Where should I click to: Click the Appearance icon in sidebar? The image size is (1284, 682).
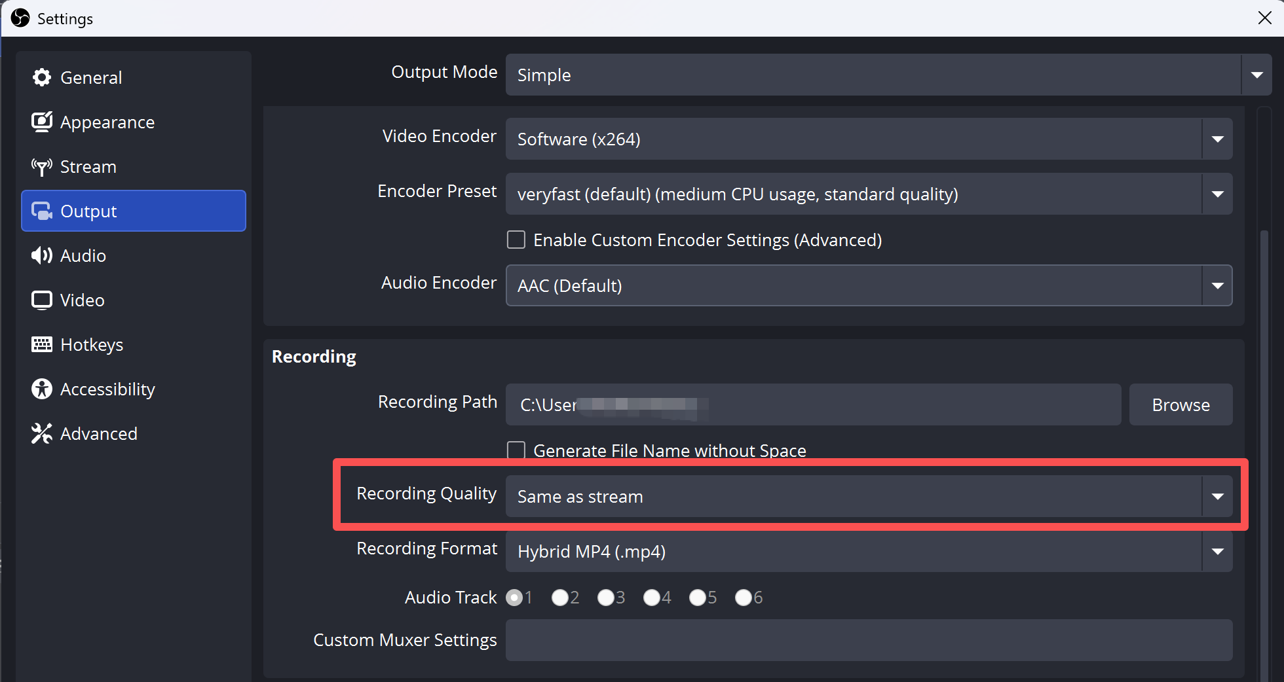point(42,122)
